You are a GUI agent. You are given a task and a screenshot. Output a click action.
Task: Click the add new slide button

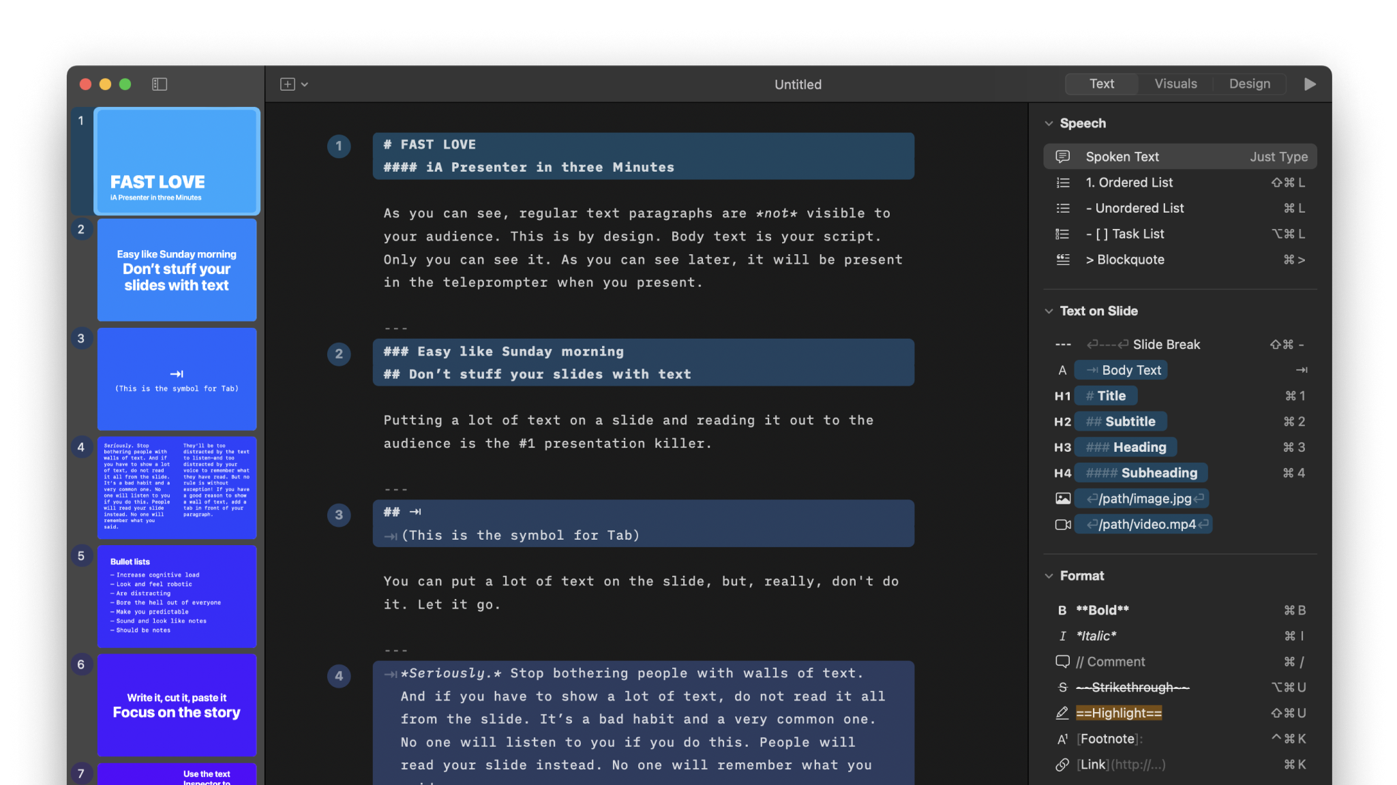pos(288,84)
